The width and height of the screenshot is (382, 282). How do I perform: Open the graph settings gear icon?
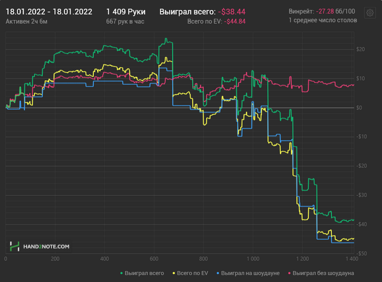pyautogui.click(x=370, y=13)
